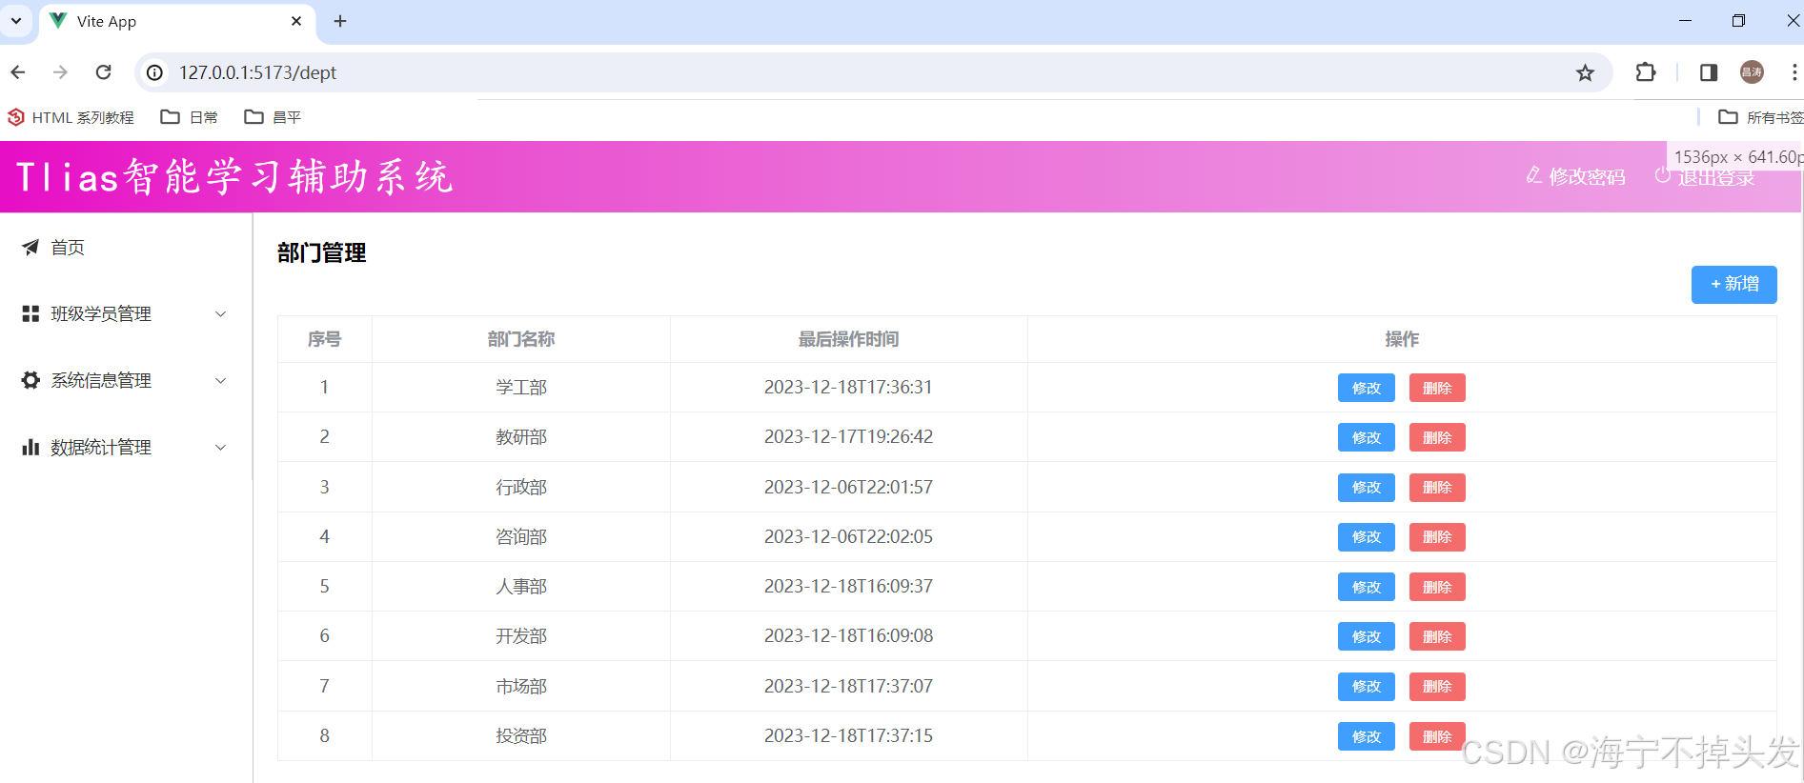This screenshot has height=783, width=1804.
Task: Expand 数据统计管理 chevron
Action: point(220,448)
